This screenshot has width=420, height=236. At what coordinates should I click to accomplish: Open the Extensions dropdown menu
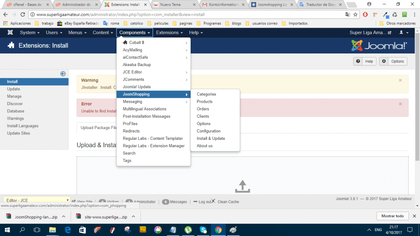pos(169,32)
